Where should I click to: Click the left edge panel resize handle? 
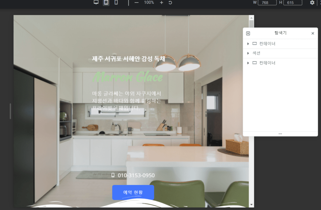pyautogui.click(x=10, y=111)
